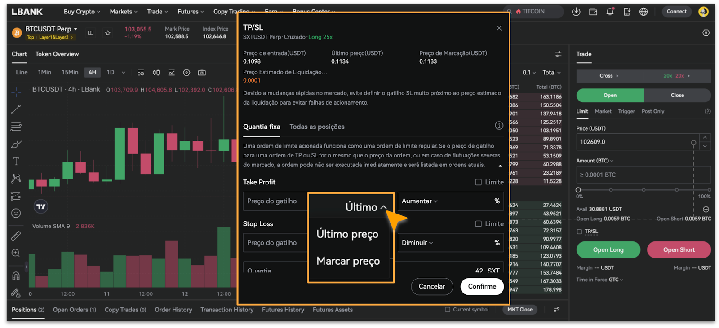The height and width of the screenshot is (328, 719).
Task: Open the Order History tab
Action: (x=173, y=310)
